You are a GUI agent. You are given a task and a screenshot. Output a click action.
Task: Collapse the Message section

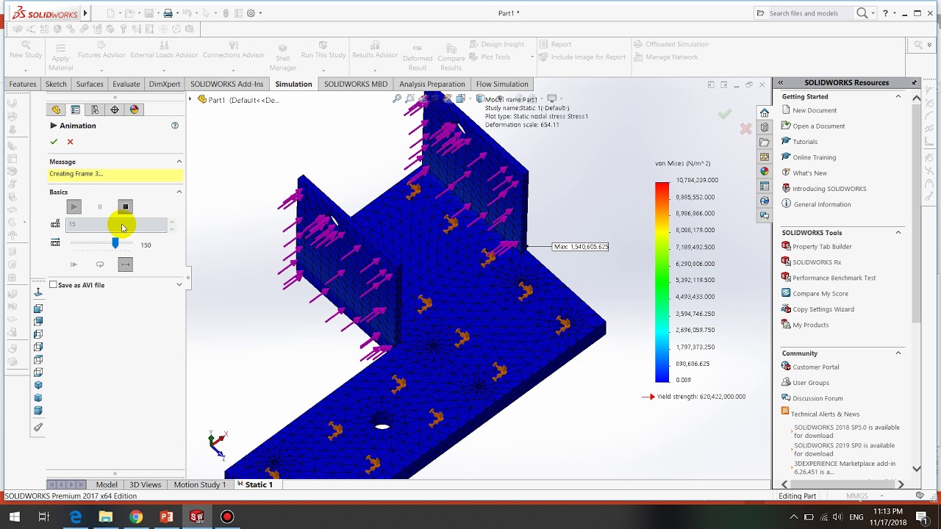click(x=179, y=162)
